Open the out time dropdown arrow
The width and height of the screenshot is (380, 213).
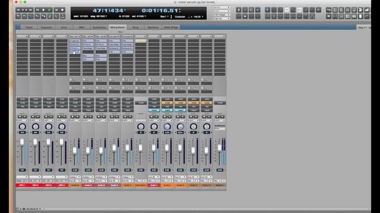tap(145, 17)
